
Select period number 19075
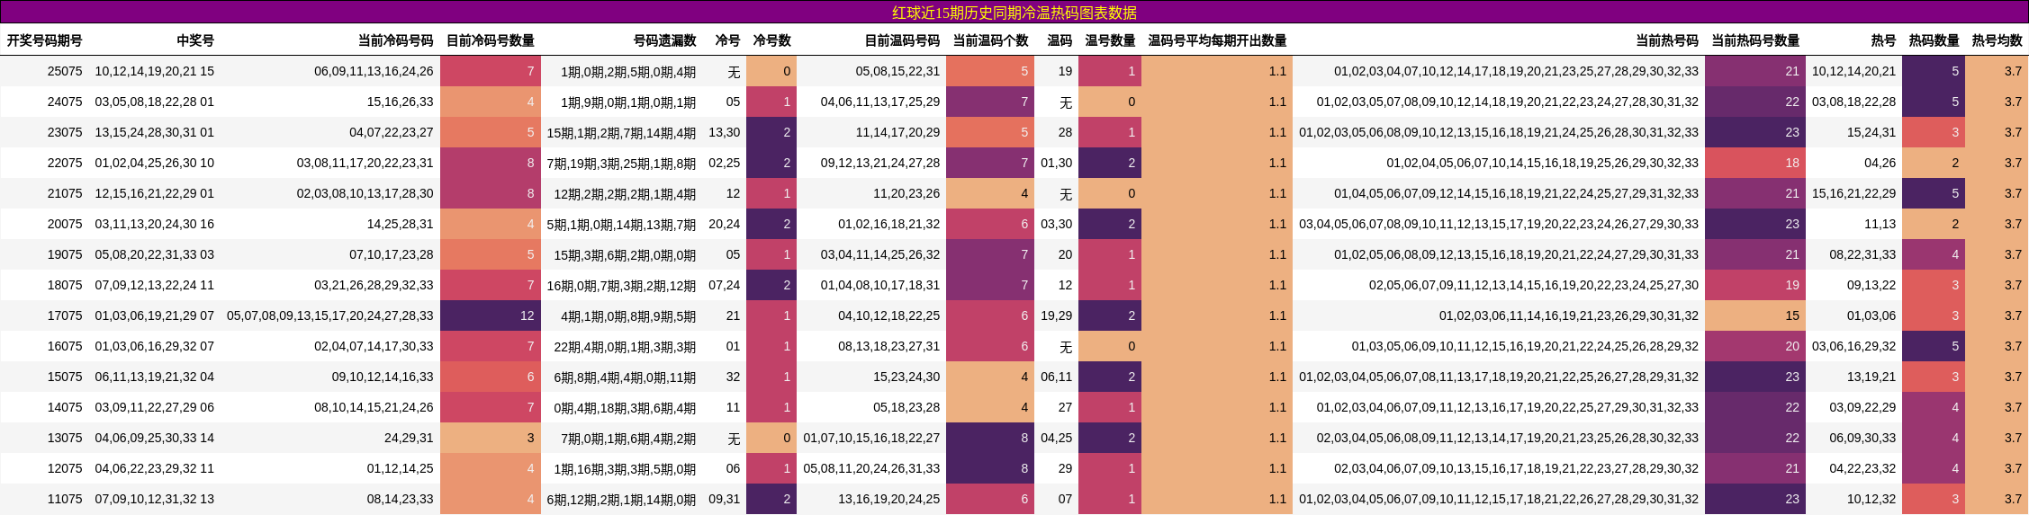pos(65,254)
